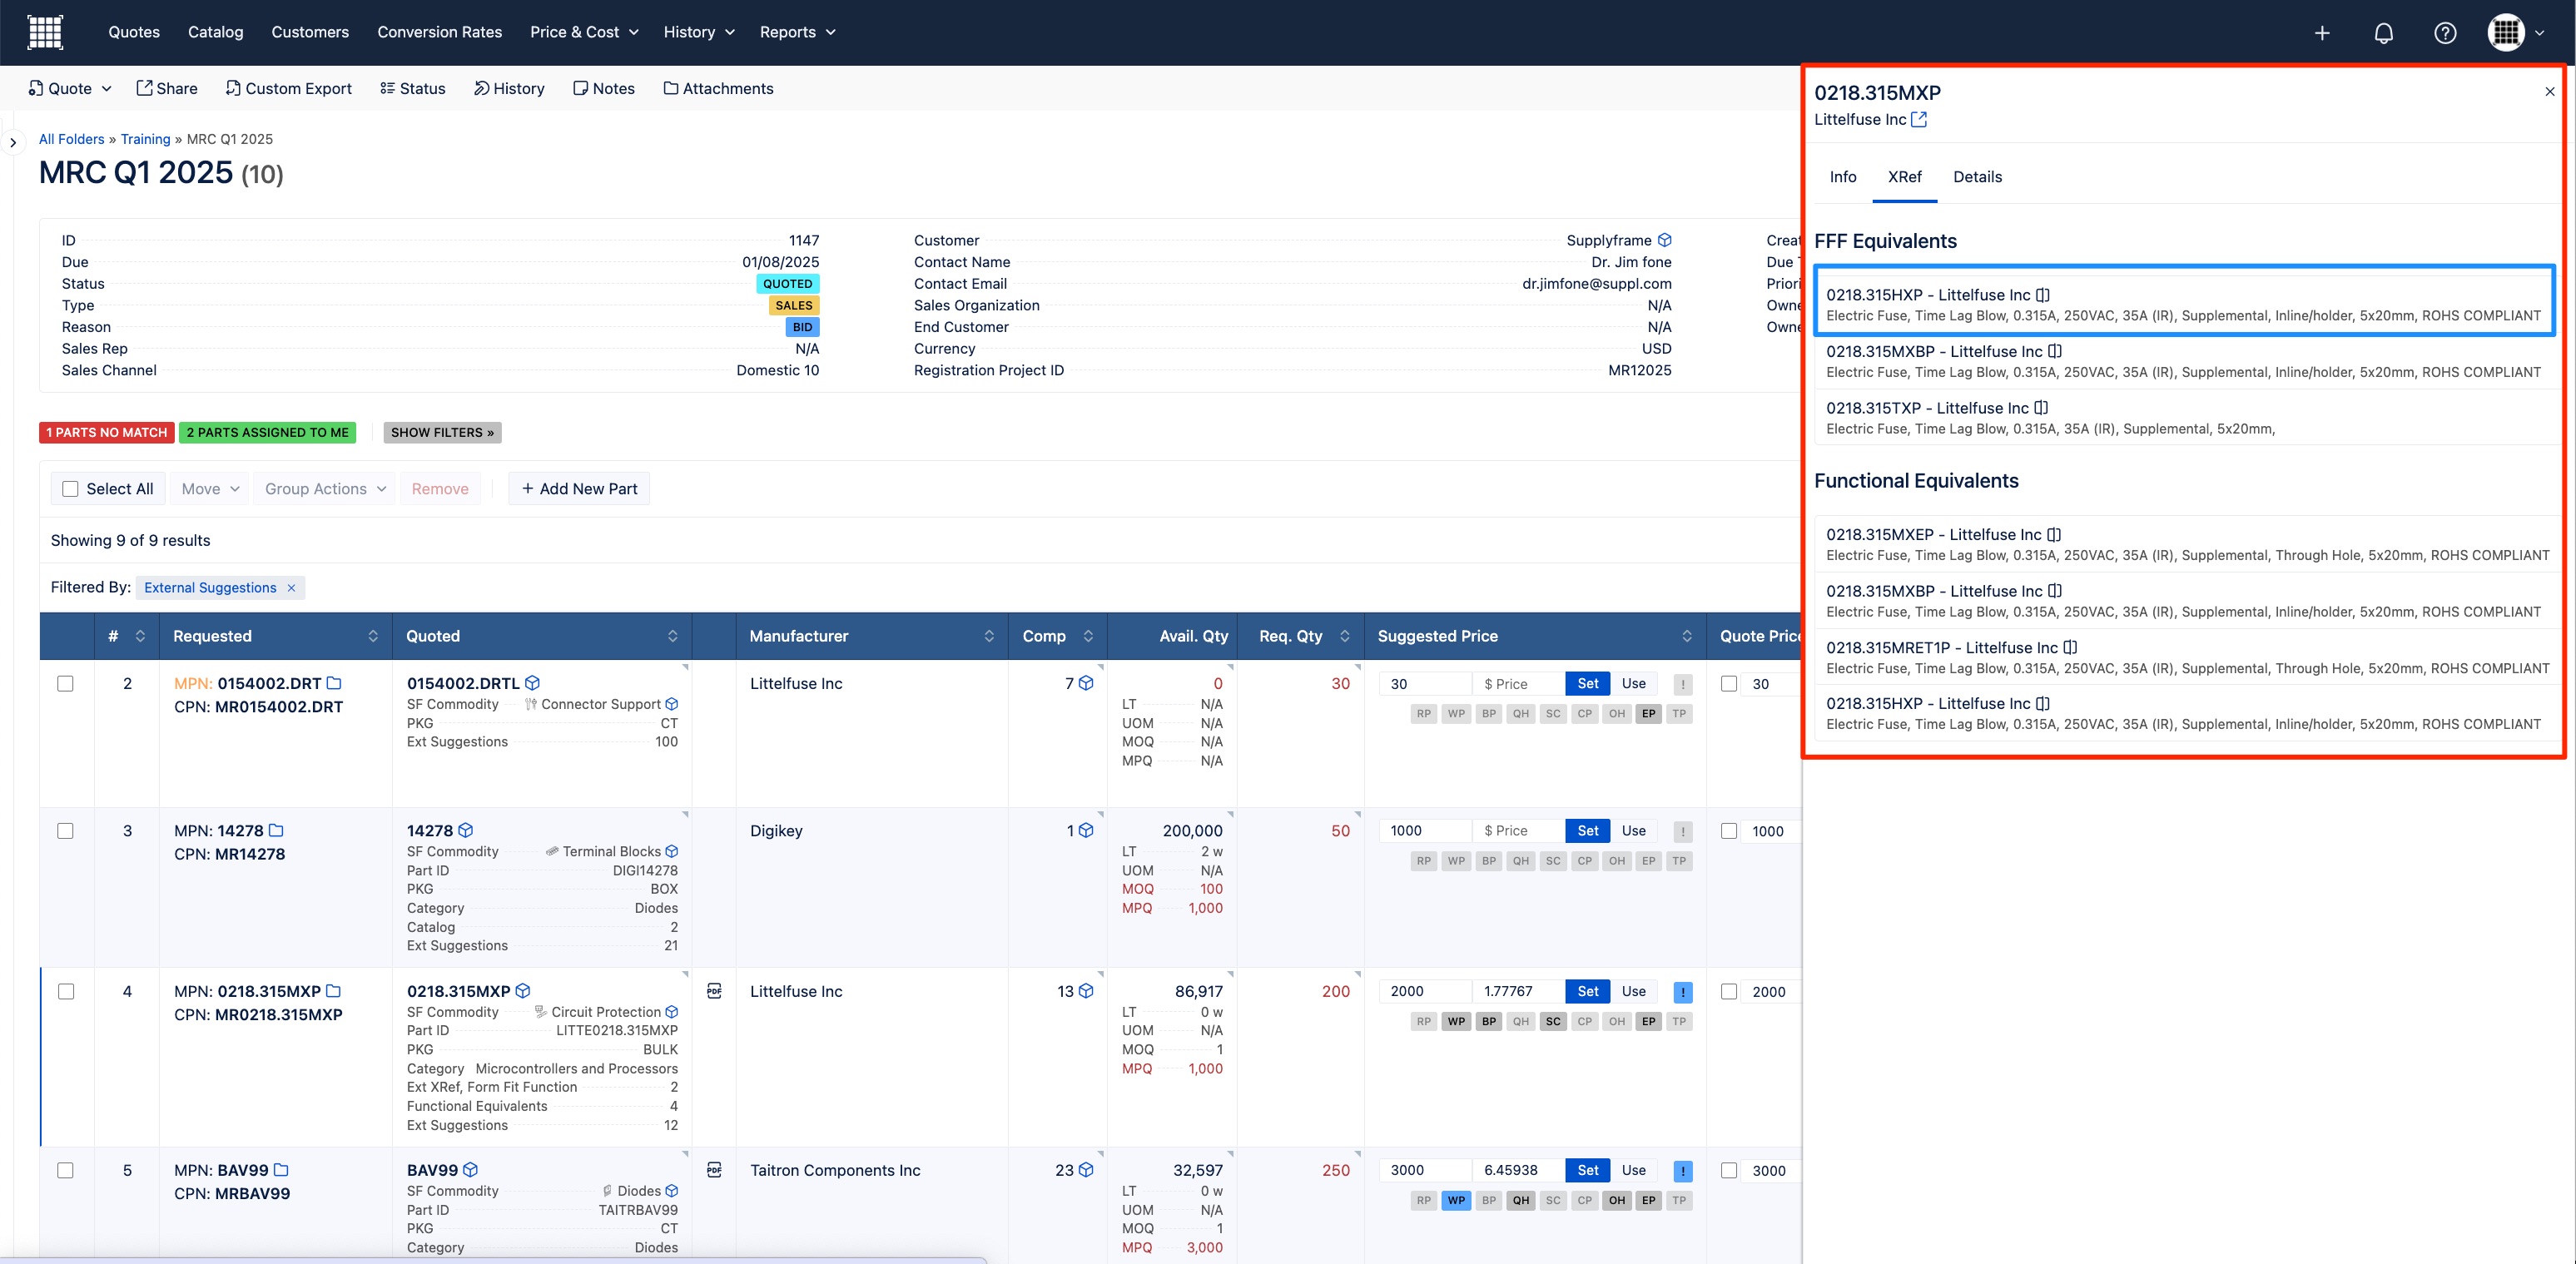Click cube icon beside quoted 0154002.DRTL

click(532, 683)
